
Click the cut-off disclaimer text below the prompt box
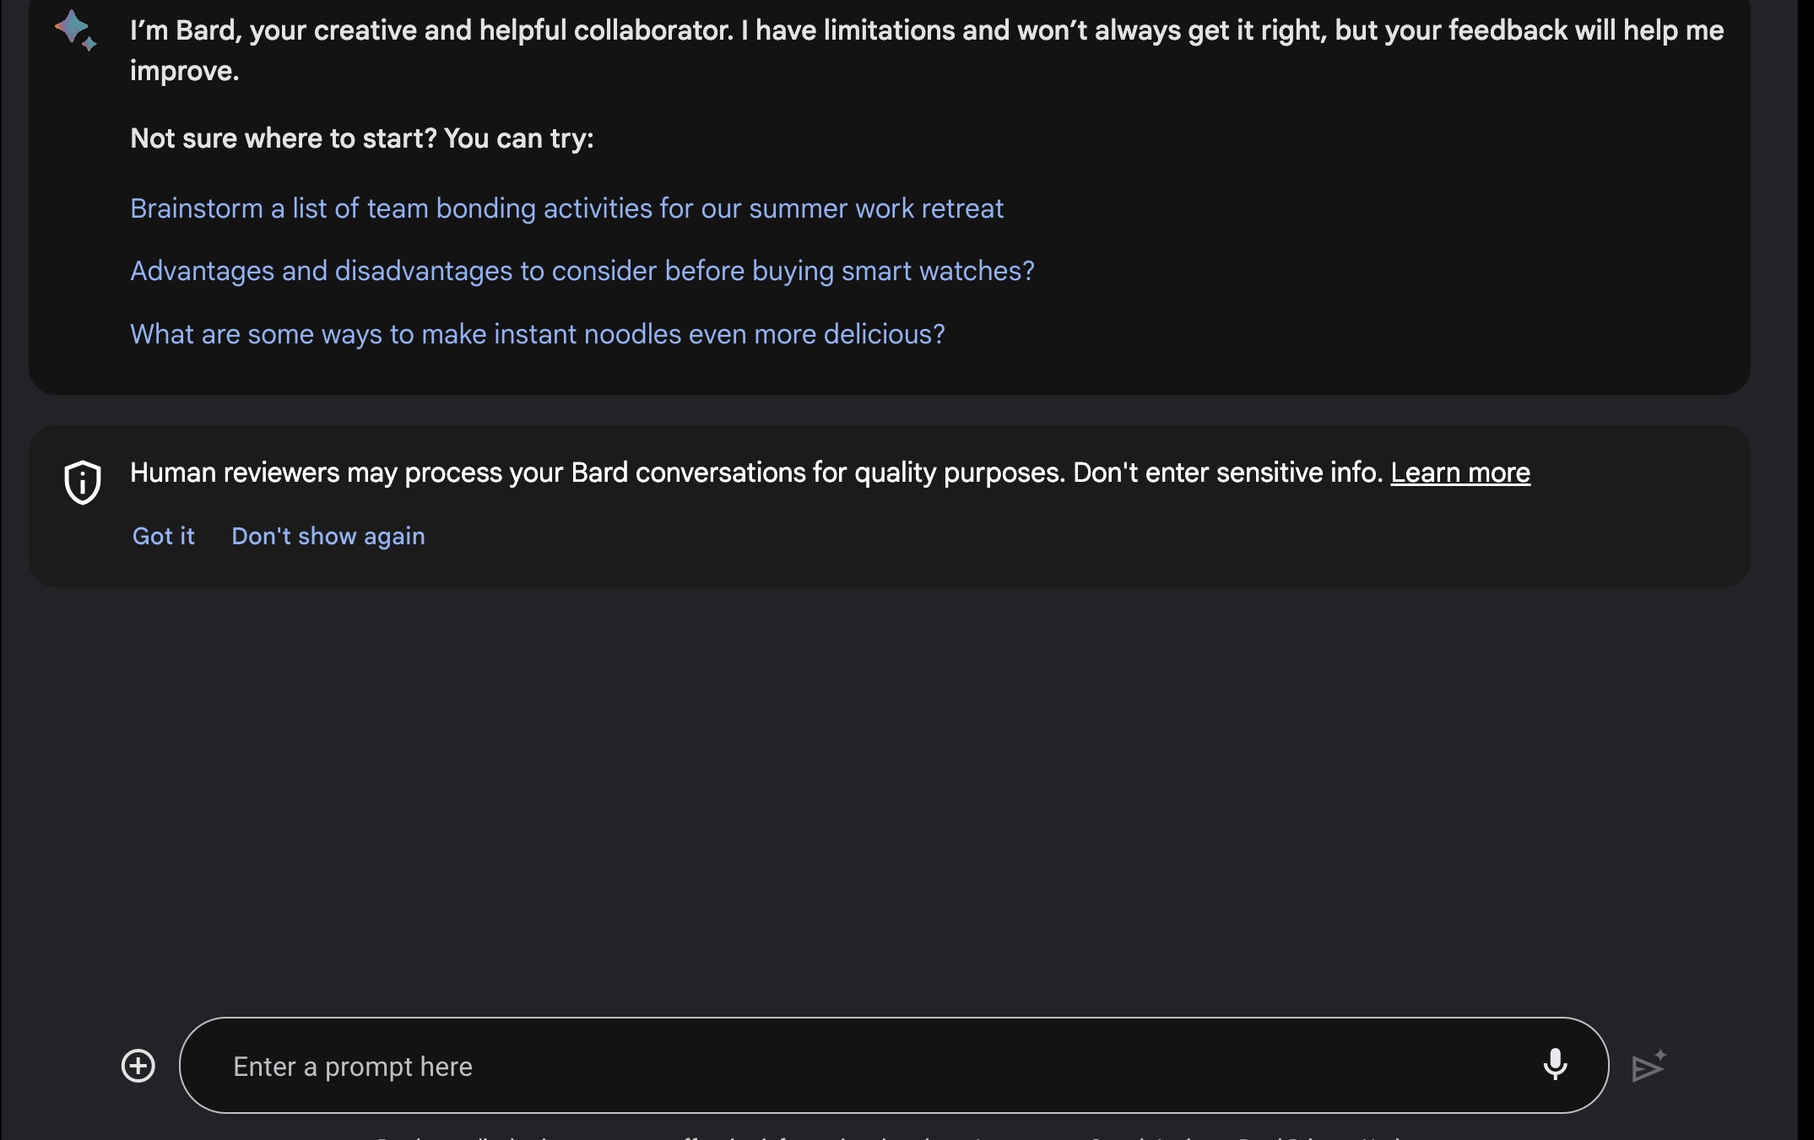[675, 1136]
